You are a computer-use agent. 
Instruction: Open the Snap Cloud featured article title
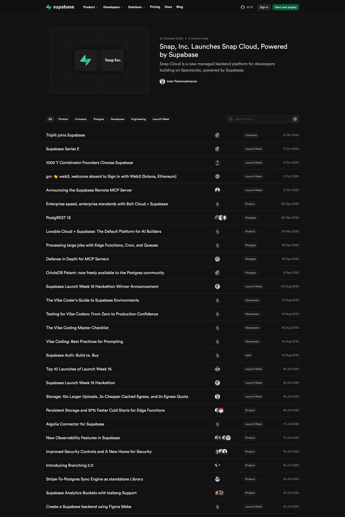click(223, 50)
